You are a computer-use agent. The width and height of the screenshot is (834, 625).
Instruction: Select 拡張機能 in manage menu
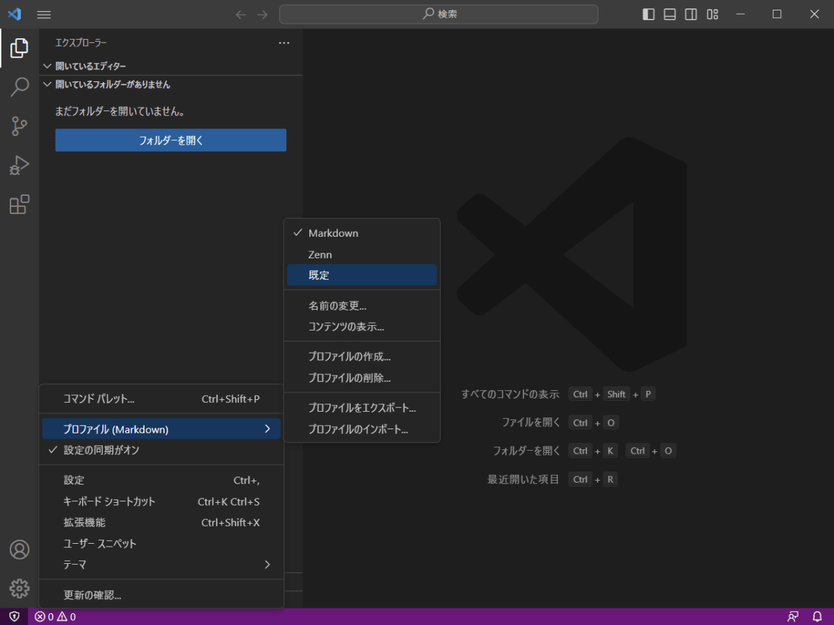[x=161, y=522]
